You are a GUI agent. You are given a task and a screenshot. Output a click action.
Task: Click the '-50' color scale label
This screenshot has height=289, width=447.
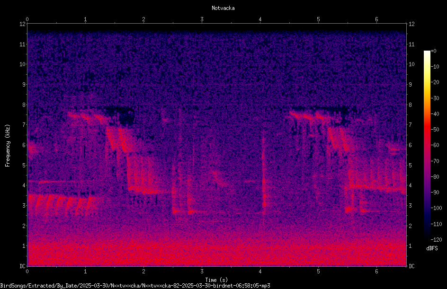tap(435, 130)
